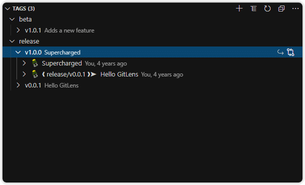The image size is (305, 185).
Task: Select the v0.0.1 Hello GitLens tag
Action: click(x=152, y=85)
